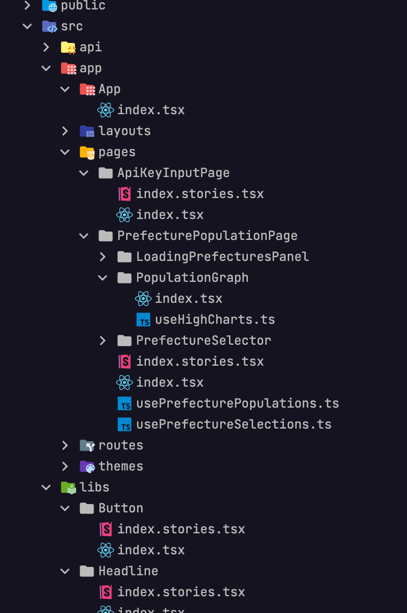The height and width of the screenshot is (613, 407).
Task: Open usePrefectureSelections.ts file
Action: 234,424
